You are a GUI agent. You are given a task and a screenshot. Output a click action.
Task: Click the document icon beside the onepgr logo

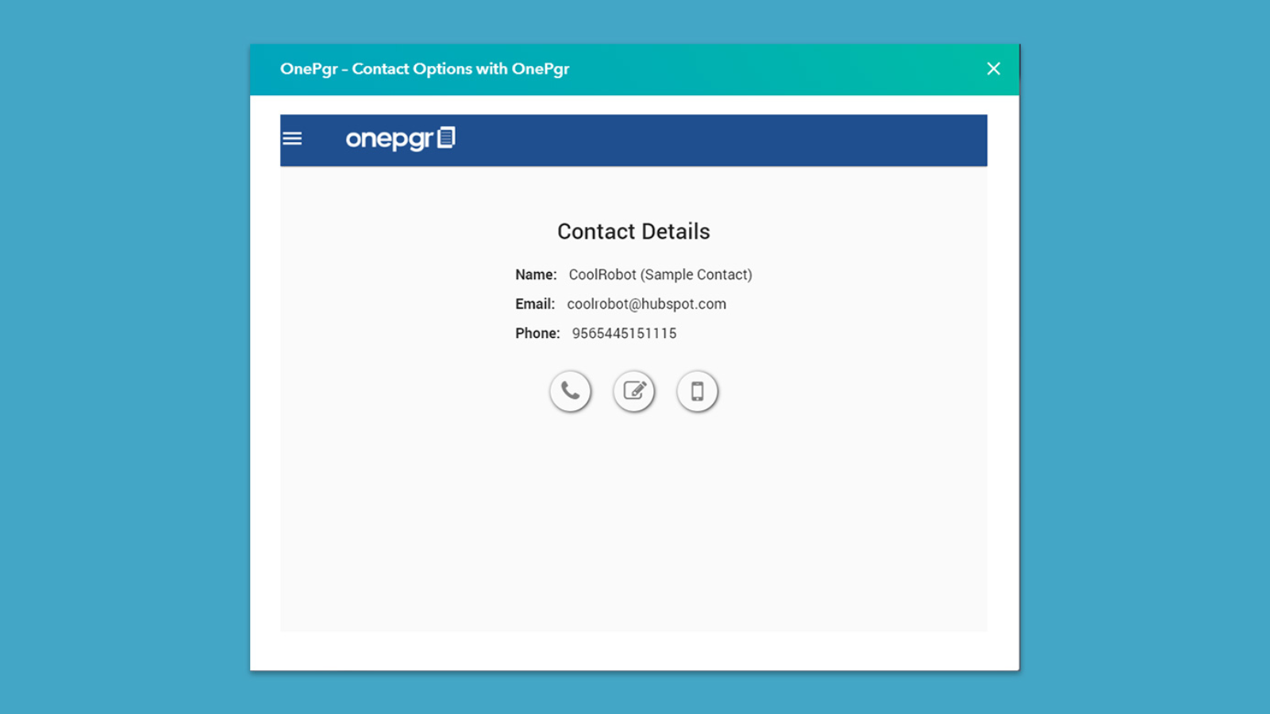click(x=447, y=137)
